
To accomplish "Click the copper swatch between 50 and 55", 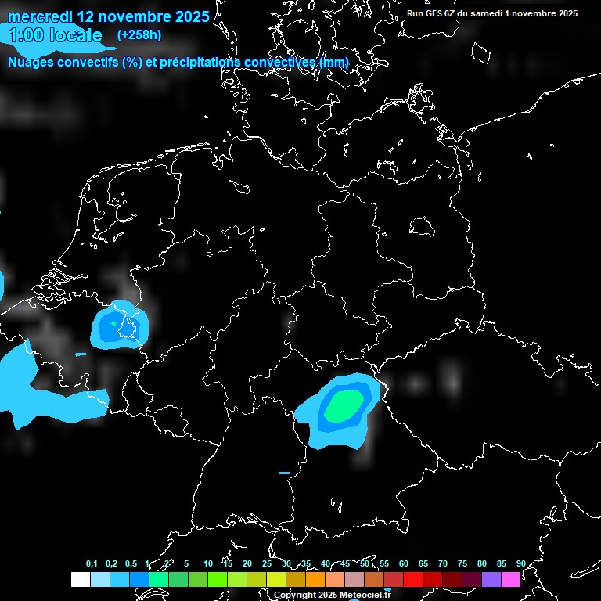I will [374, 579].
